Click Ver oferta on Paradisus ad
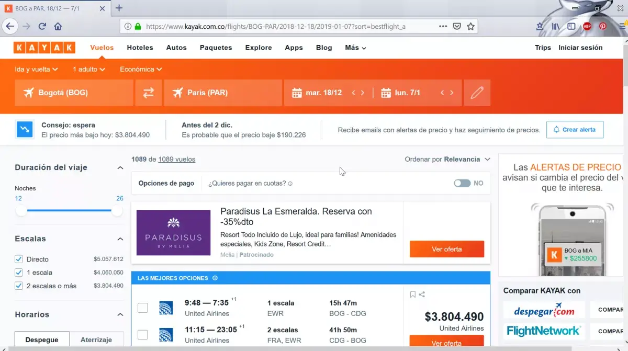This screenshot has width=628, height=351. click(447, 249)
